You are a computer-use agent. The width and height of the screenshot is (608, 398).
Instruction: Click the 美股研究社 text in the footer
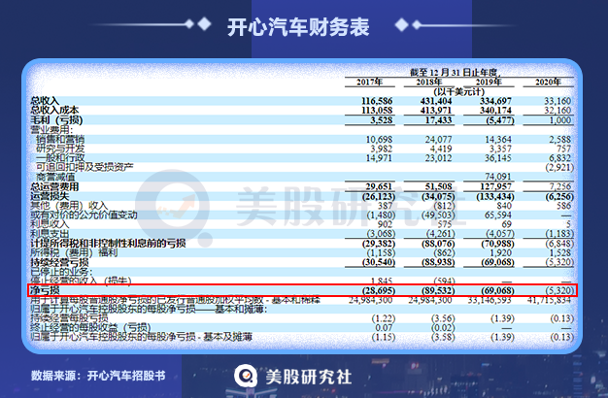[308, 377]
